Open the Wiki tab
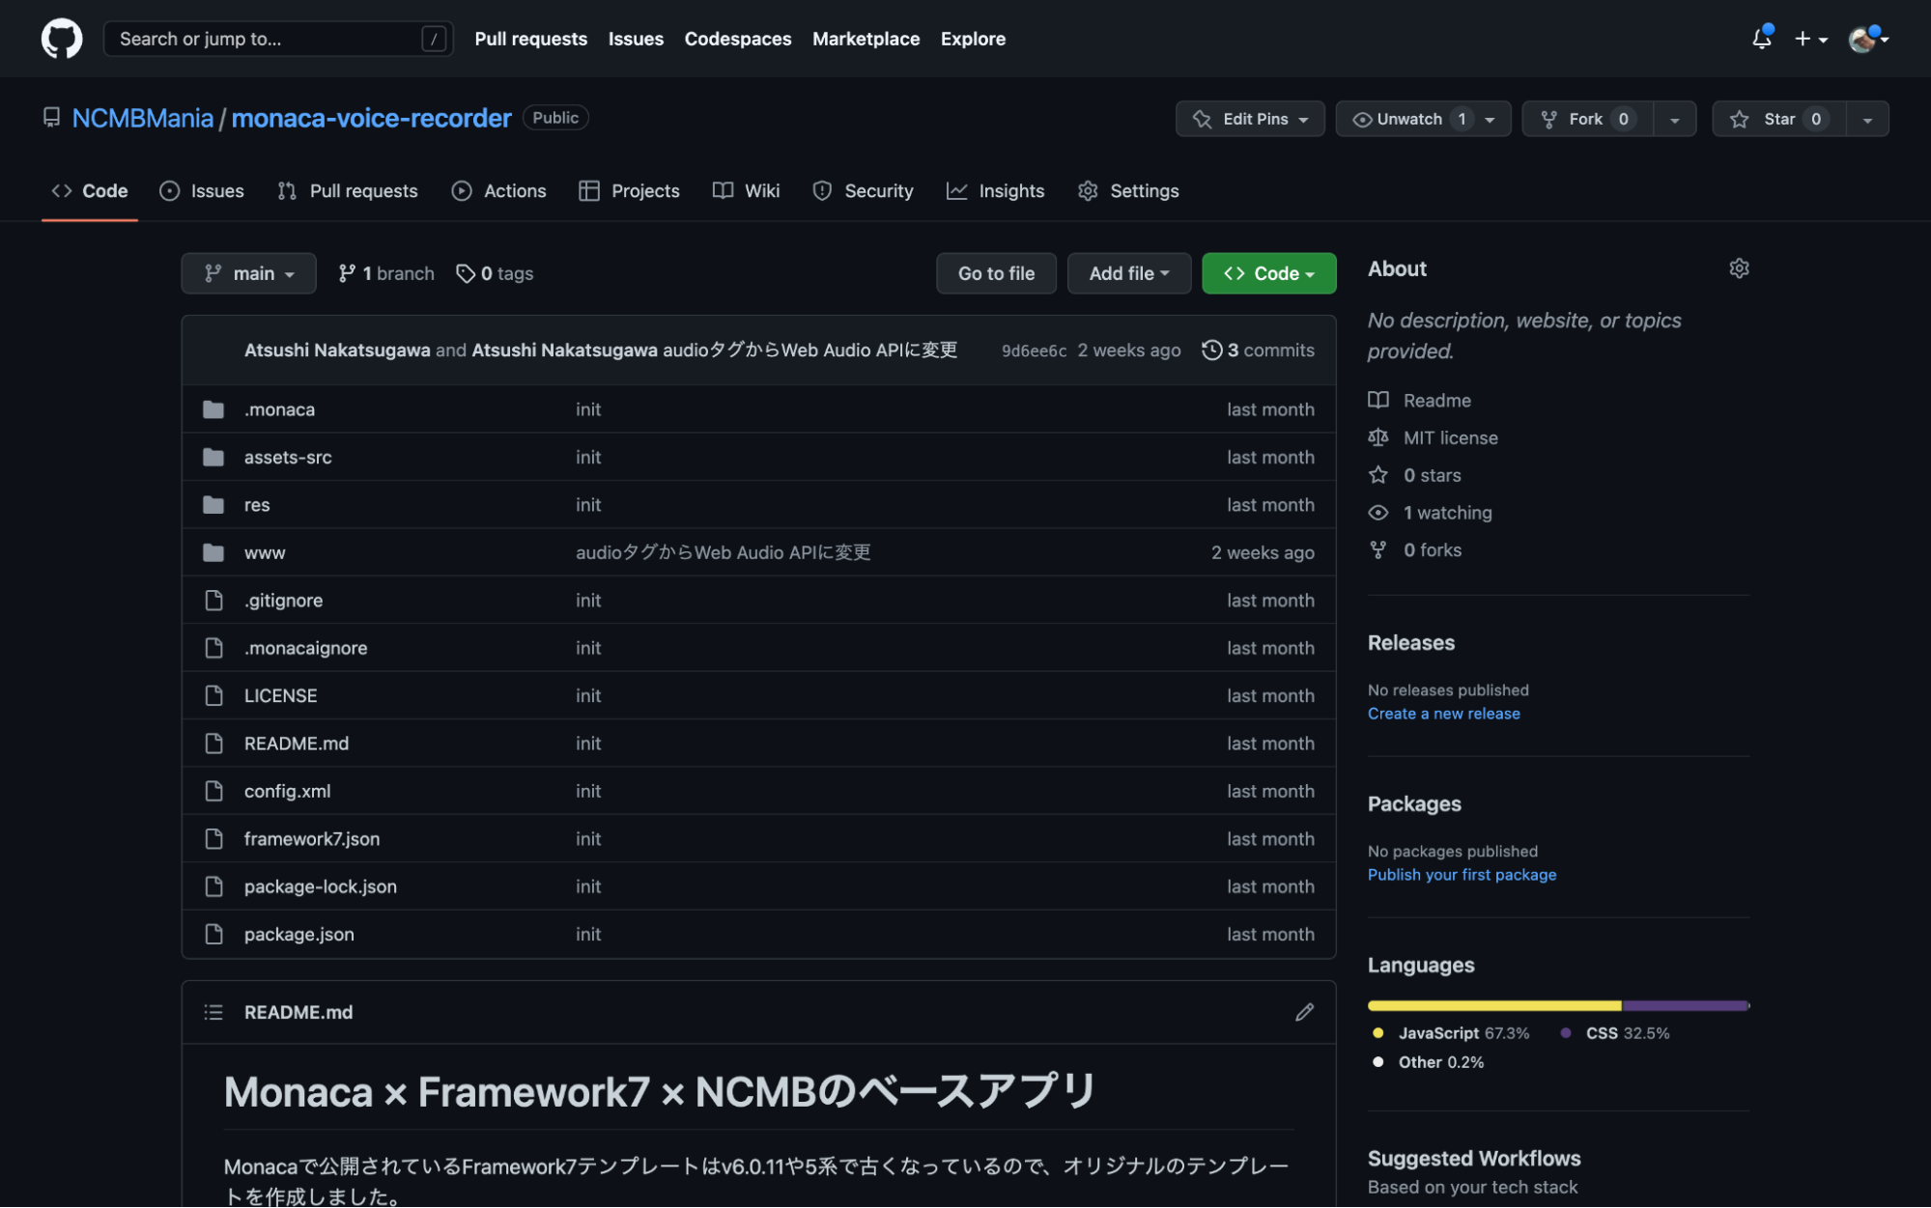This screenshot has height=1208, width=1931. coord(746,191)
